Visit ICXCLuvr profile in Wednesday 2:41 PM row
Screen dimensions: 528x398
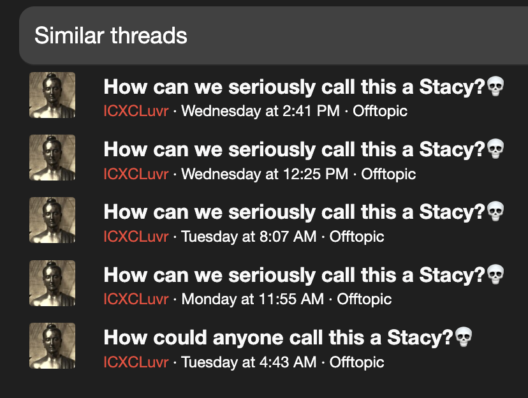pos(136,111)
